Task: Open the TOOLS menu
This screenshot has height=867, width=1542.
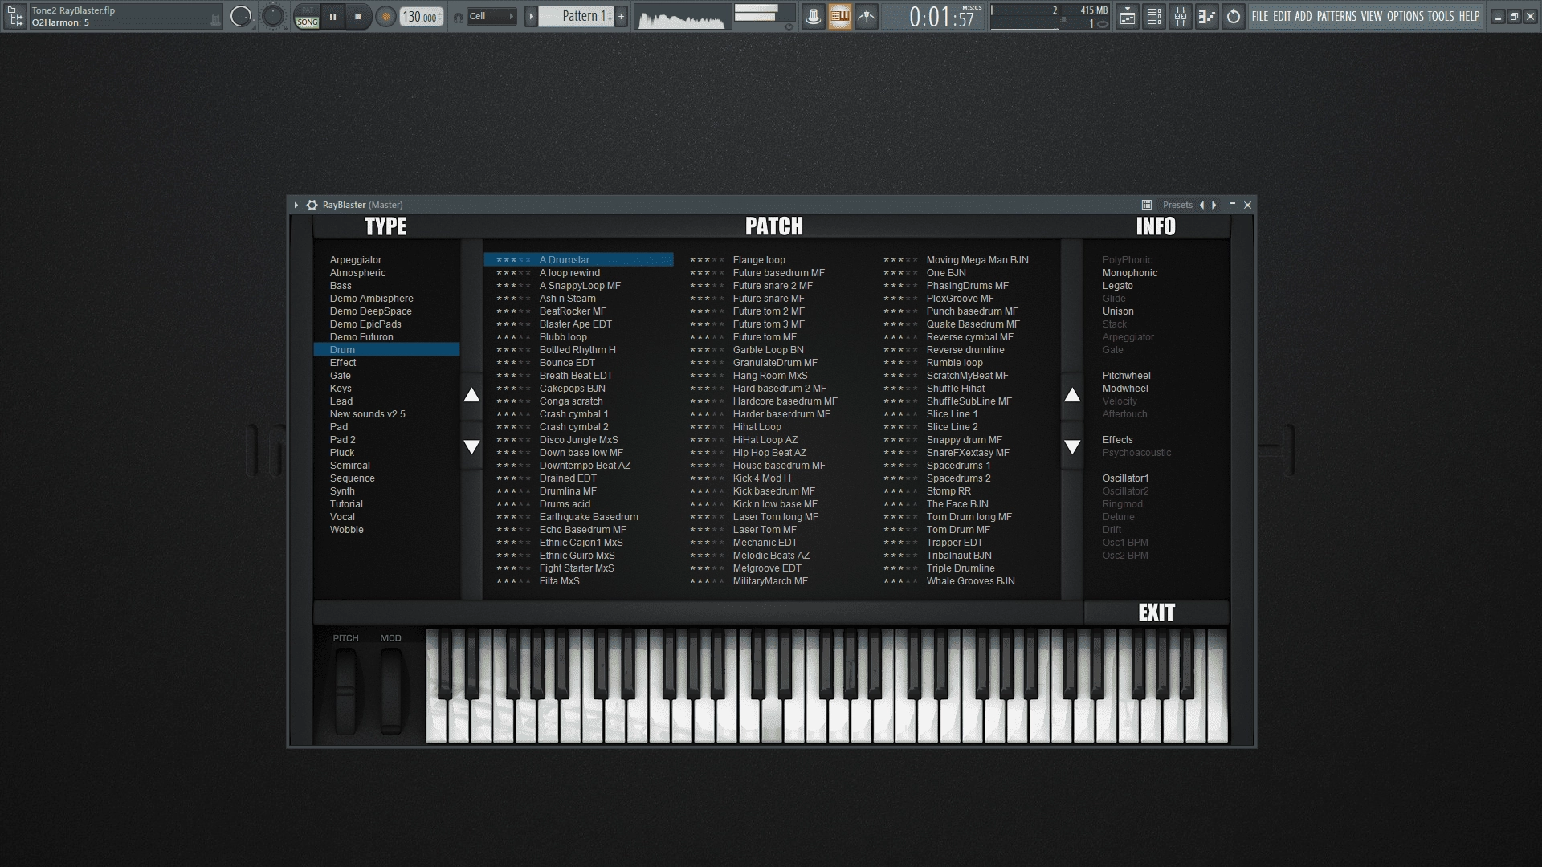Action: (1441, 16)
